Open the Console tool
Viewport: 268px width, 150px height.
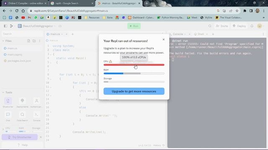(x=36, y=117)
